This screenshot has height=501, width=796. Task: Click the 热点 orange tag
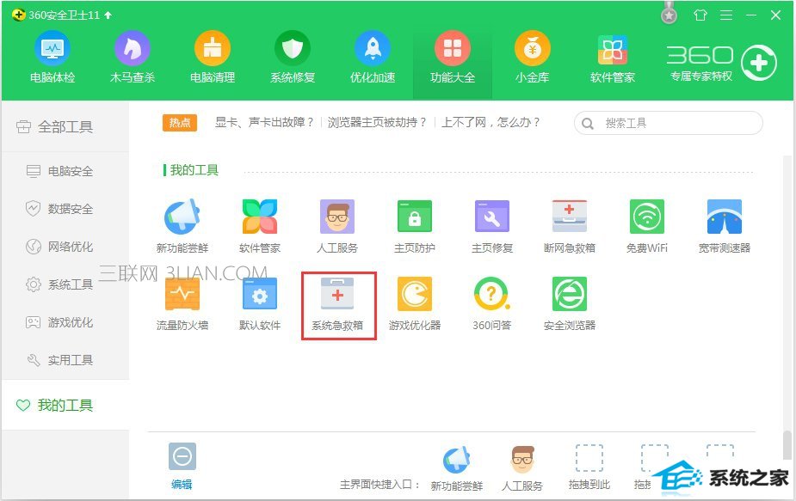(x=180, y=123)
